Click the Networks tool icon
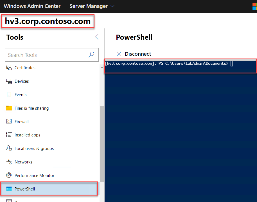This screenshot has height=202, width=257. tap(9, 162)
